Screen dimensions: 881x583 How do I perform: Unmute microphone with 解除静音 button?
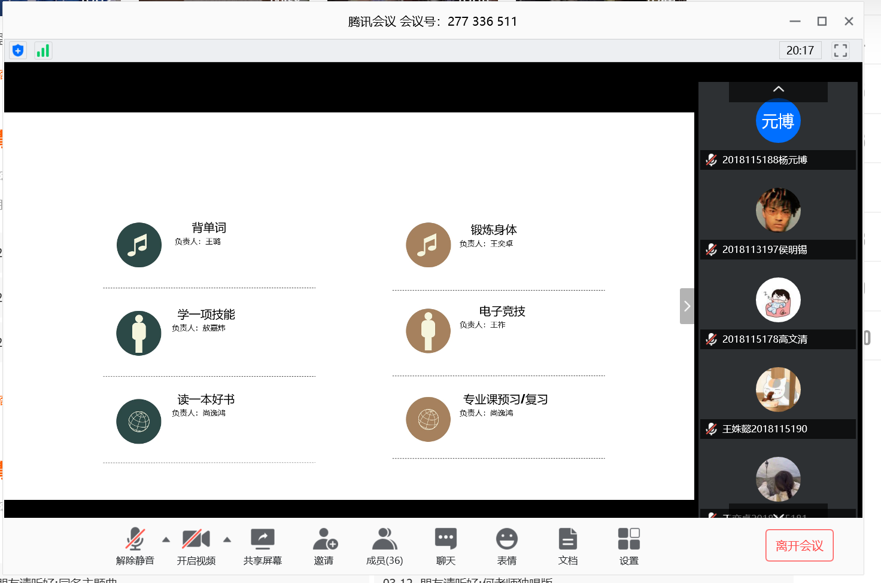click(135, 545)
